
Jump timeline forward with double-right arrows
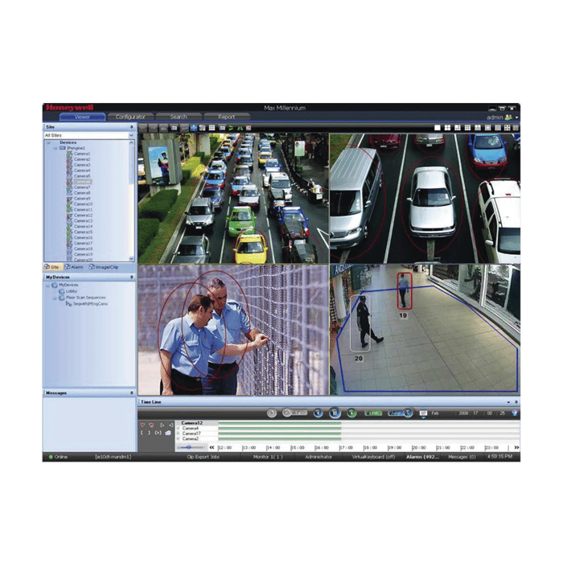pos(516,447)
